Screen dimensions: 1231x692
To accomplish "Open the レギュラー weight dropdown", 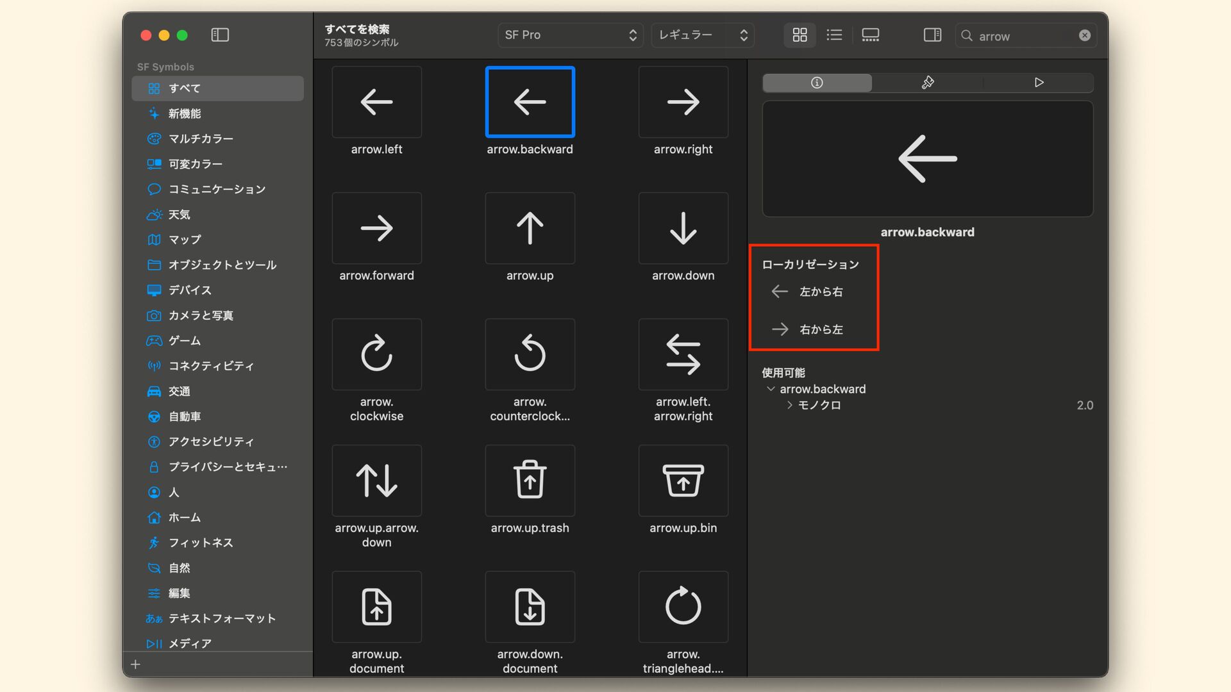I will [x=703, y=35].
